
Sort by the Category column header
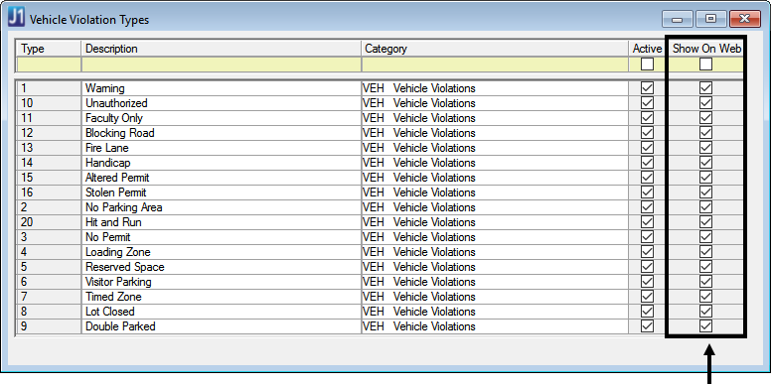click(x=495, y=49)
